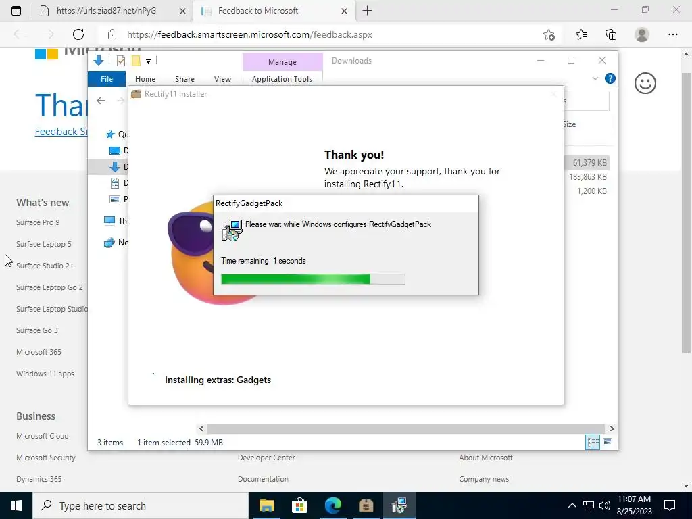
Task: Open network status tray icon
Action: coord(589,505)
